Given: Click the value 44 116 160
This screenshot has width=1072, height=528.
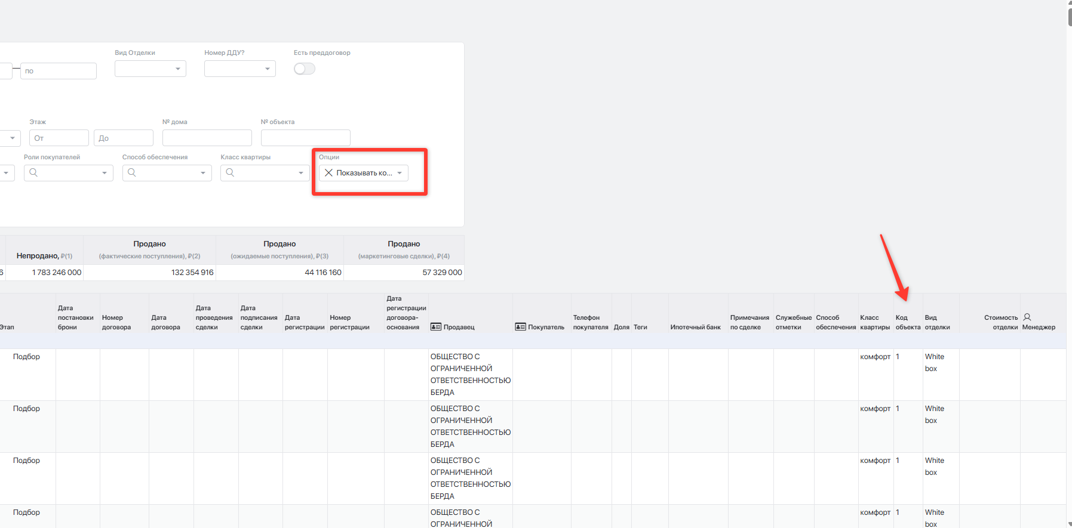Looking at the screenshot, I should point(323,272).
